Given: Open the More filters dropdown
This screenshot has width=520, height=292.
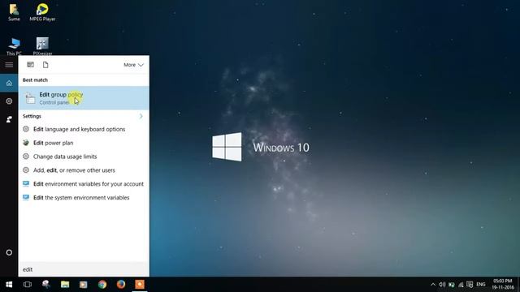Looking at the screenshot, I should tap(133, 65).
